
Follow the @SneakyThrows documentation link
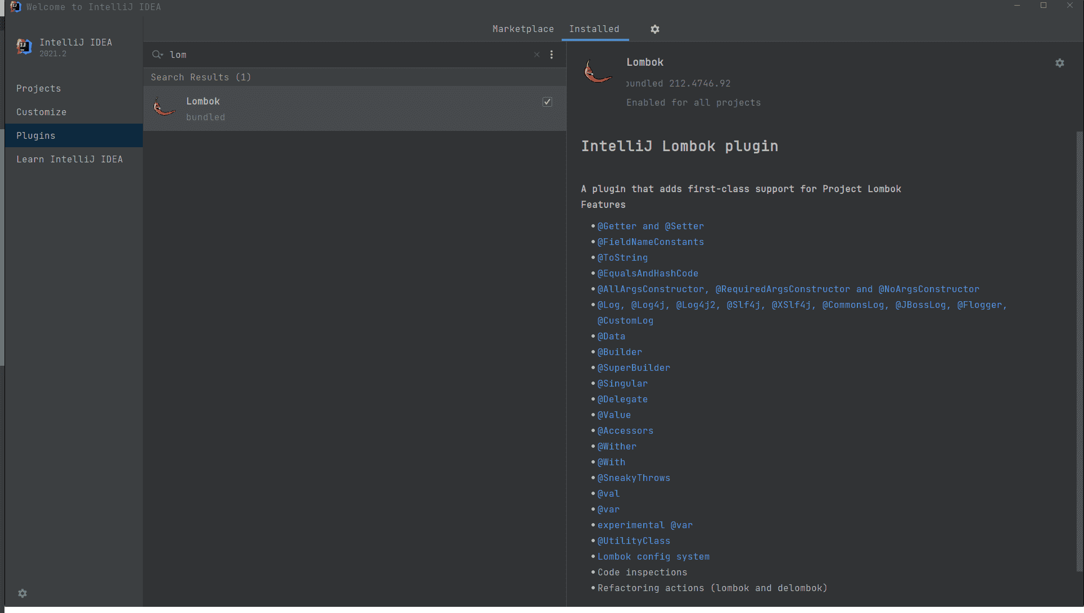634,478
